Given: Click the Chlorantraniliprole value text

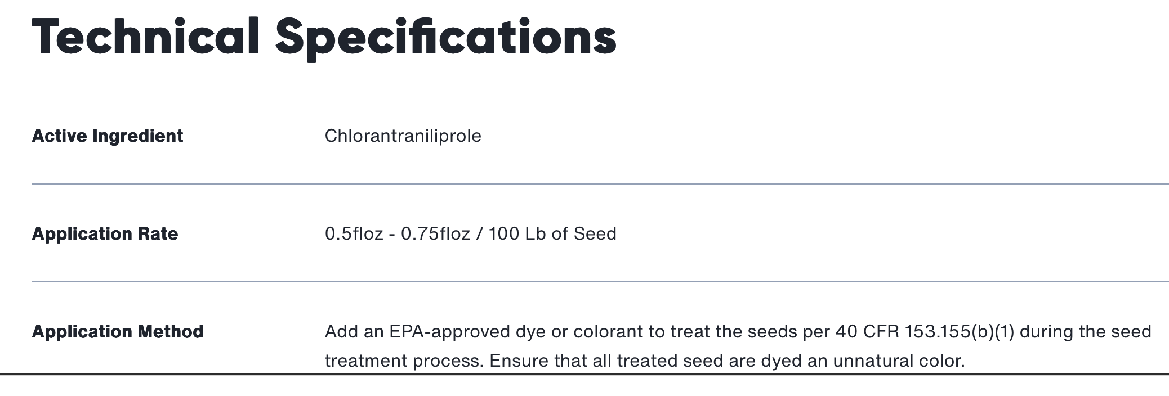Looking at the screenshot, I should click(403, 136).
